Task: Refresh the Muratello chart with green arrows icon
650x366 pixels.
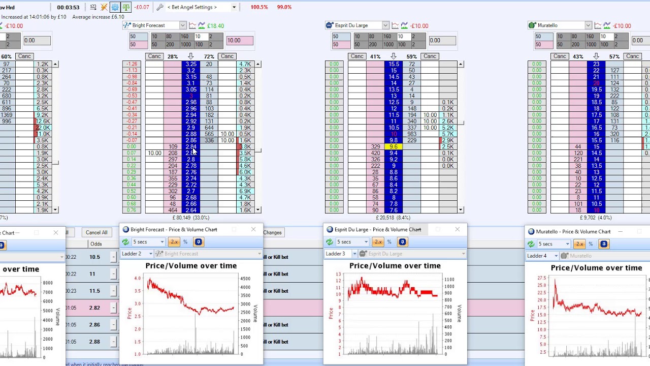Action: [531, 244]
